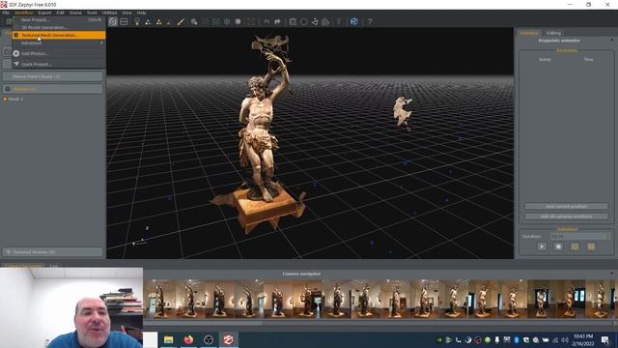
Task: Close the Camera navigator panel
Action: pyautogui.click(x=612, y=273)
